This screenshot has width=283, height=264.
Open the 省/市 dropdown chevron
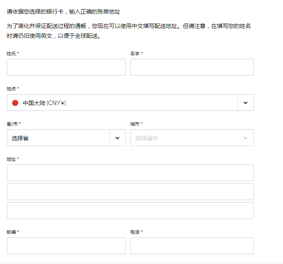click(x=117, y=138)
